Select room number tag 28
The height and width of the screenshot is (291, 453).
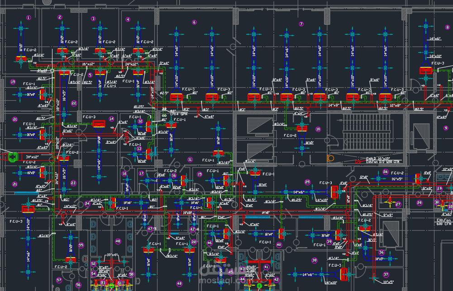click(420, 203)
